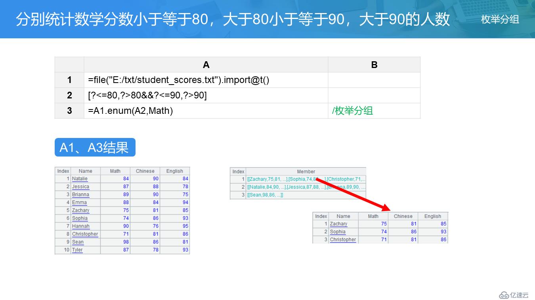535x300 pixels.
Task: Open member row 2 starting with Natalie
Action: point(306,187)
